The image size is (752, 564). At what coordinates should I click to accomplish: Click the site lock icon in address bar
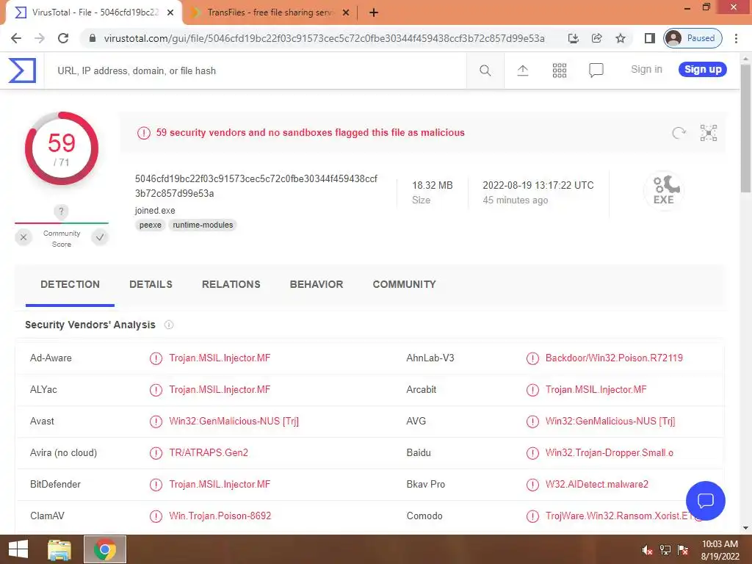click(x=93, y=38)
